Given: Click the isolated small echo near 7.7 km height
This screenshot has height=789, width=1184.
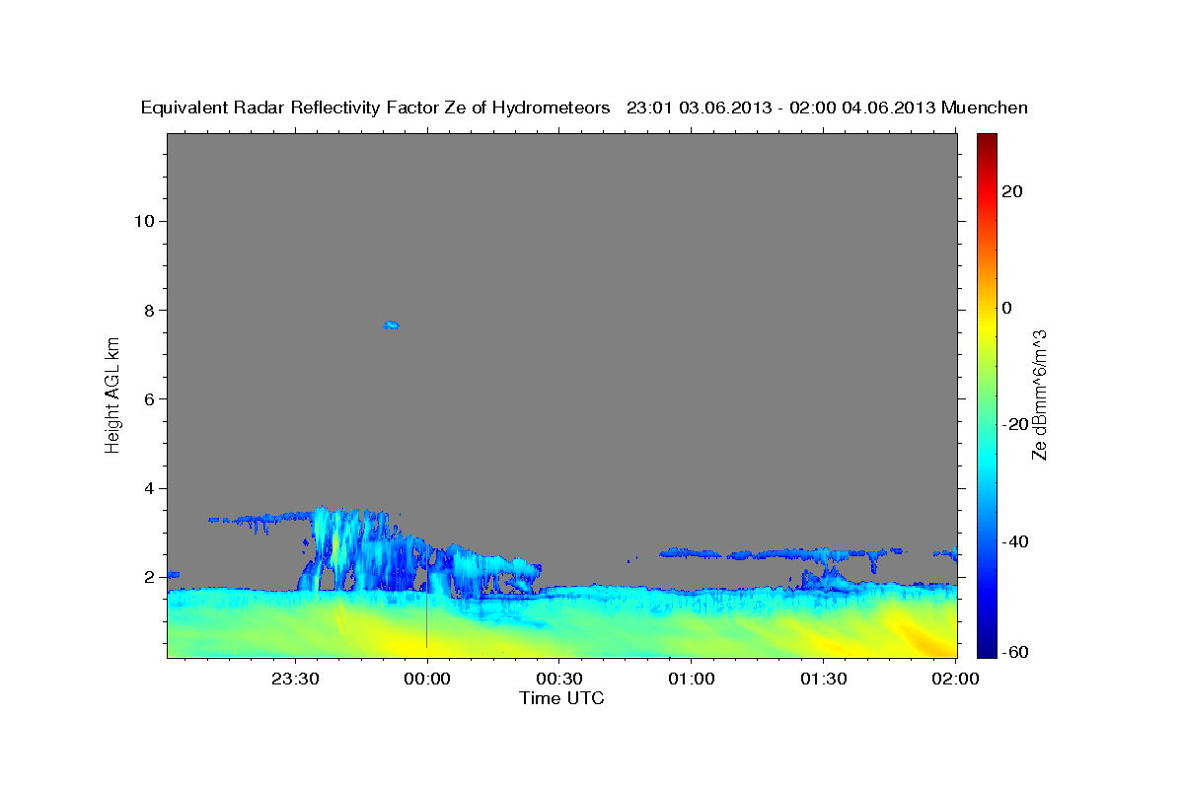Looking at the screenshot, I should point(392,324).
